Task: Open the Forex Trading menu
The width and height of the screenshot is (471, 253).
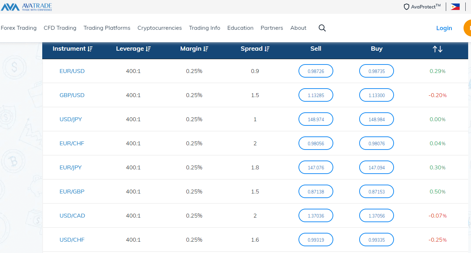Action: 18,28
